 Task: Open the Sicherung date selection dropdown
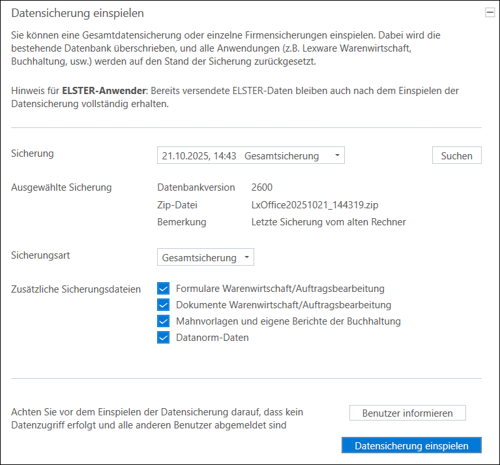(250, 155)
